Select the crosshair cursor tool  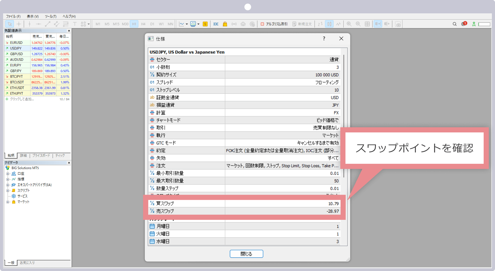click(19, 24)
